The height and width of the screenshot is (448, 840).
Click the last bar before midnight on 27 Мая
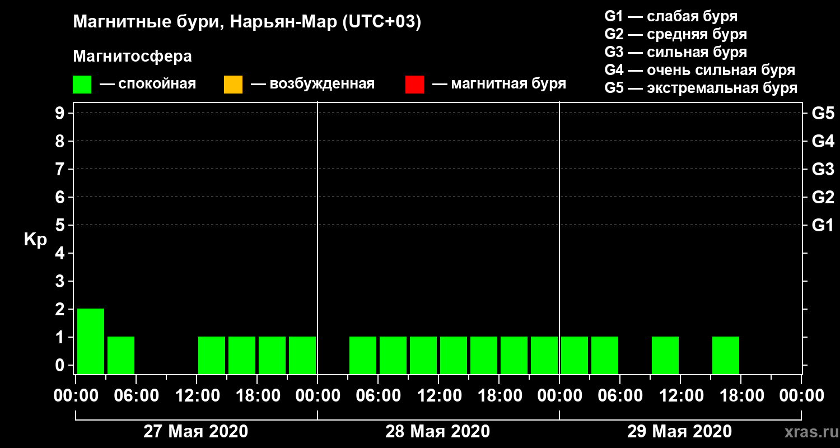point(302,355)
